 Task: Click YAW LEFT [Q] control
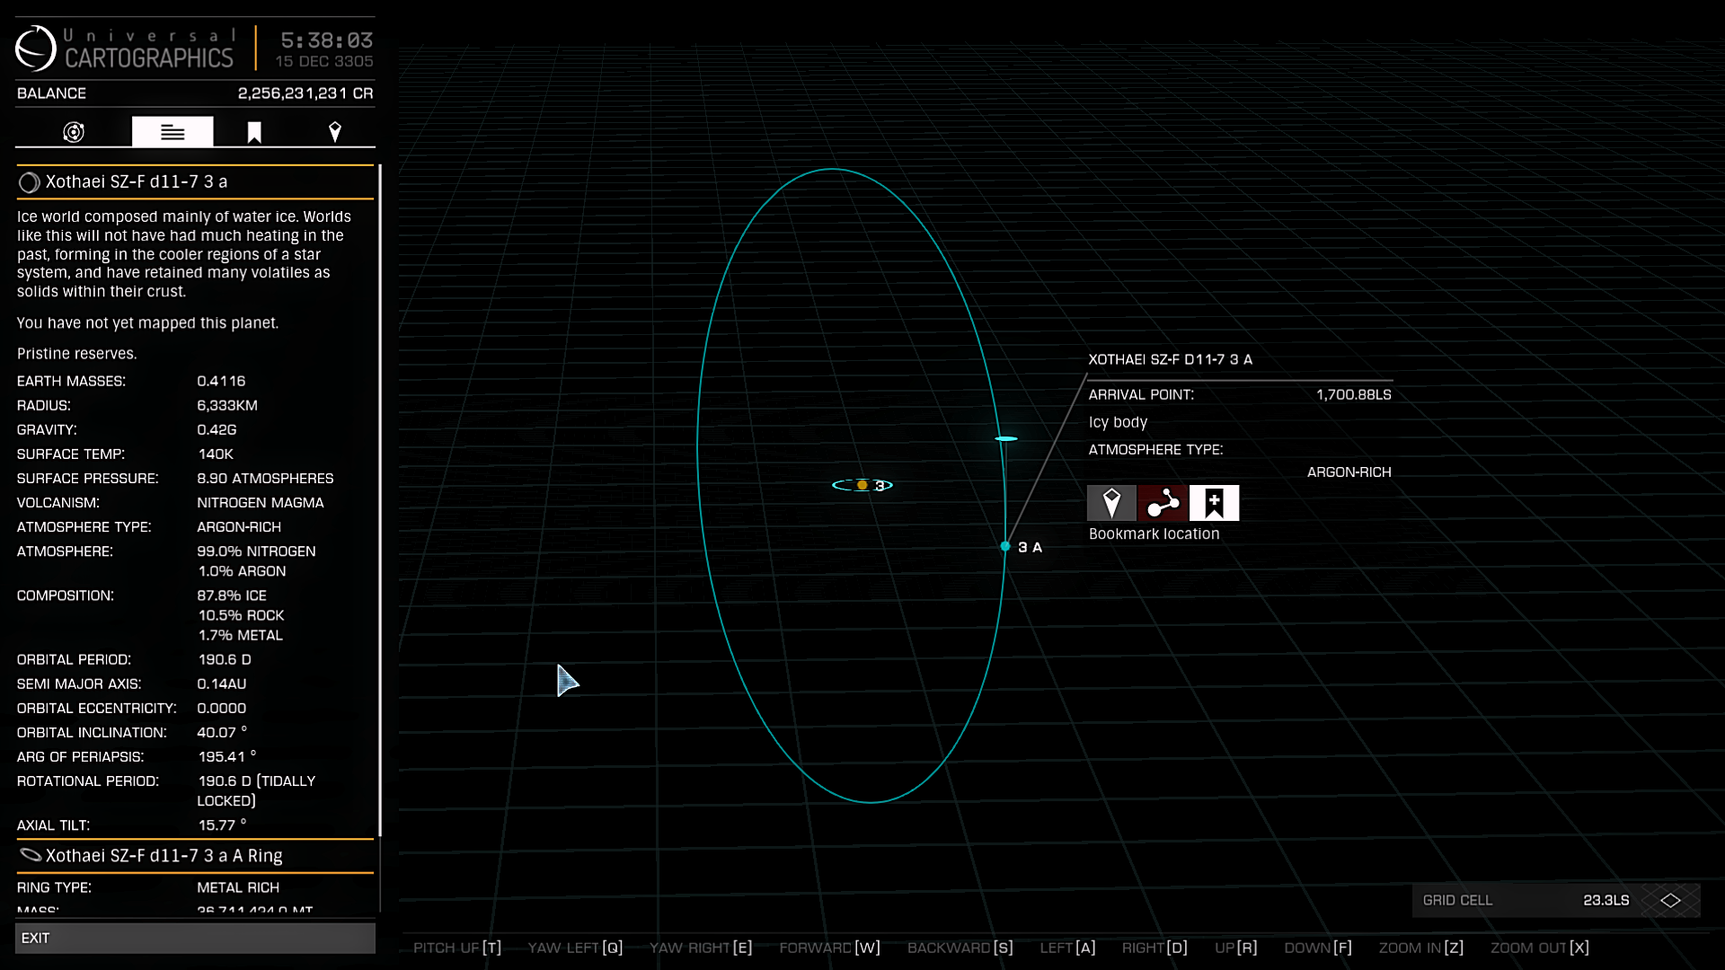[x=575, y=948]
